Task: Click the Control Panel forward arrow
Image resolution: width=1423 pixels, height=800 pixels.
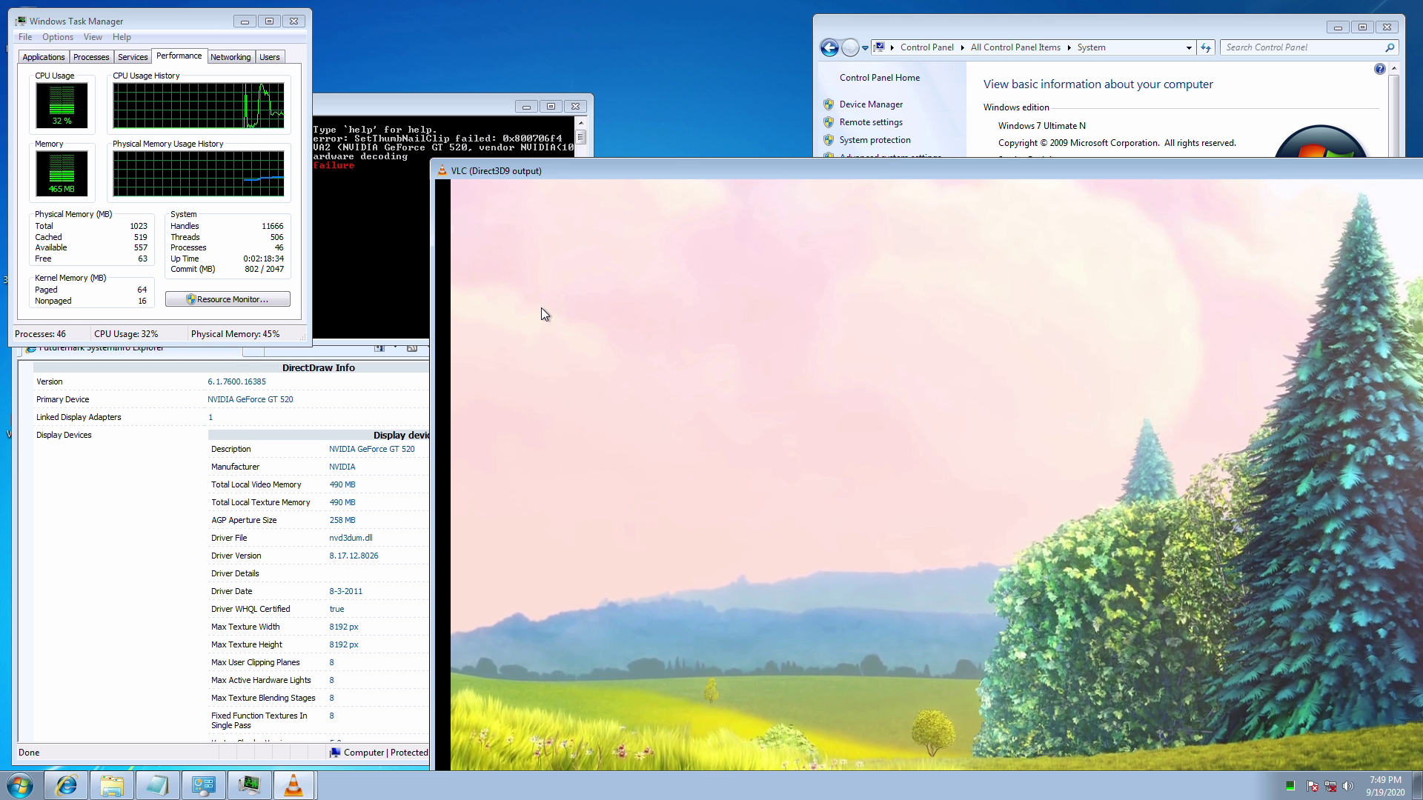Action: click(x=850, y=47)
